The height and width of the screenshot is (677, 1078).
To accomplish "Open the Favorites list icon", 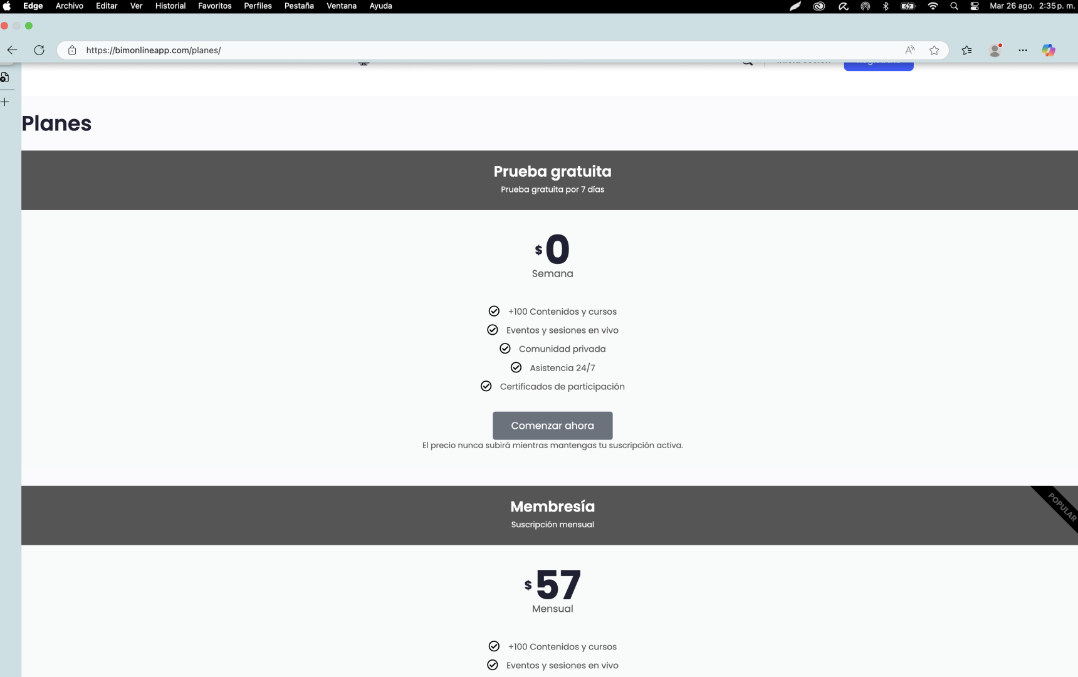I will click(966, 50).
